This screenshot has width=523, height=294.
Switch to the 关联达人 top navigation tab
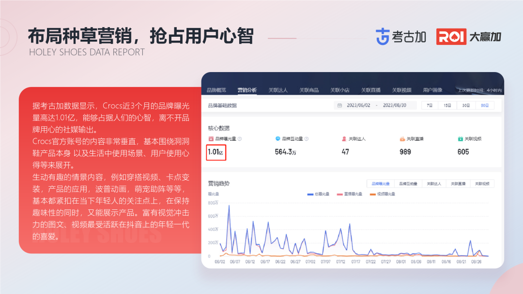coord(278,90)
